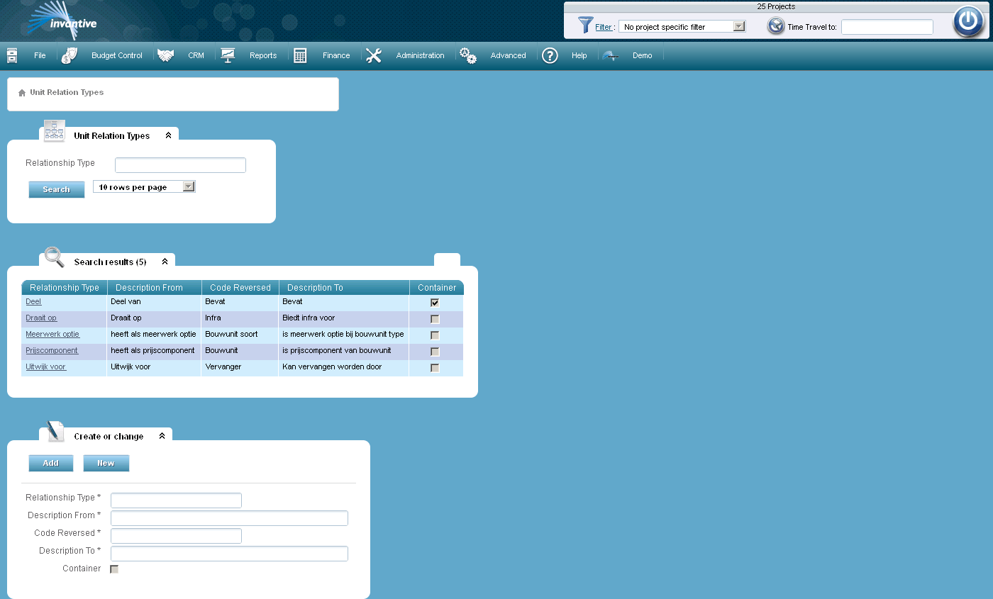The image size is (993, 599).
Task: Open the Uitwijk voor link
Action: point(46,367)
